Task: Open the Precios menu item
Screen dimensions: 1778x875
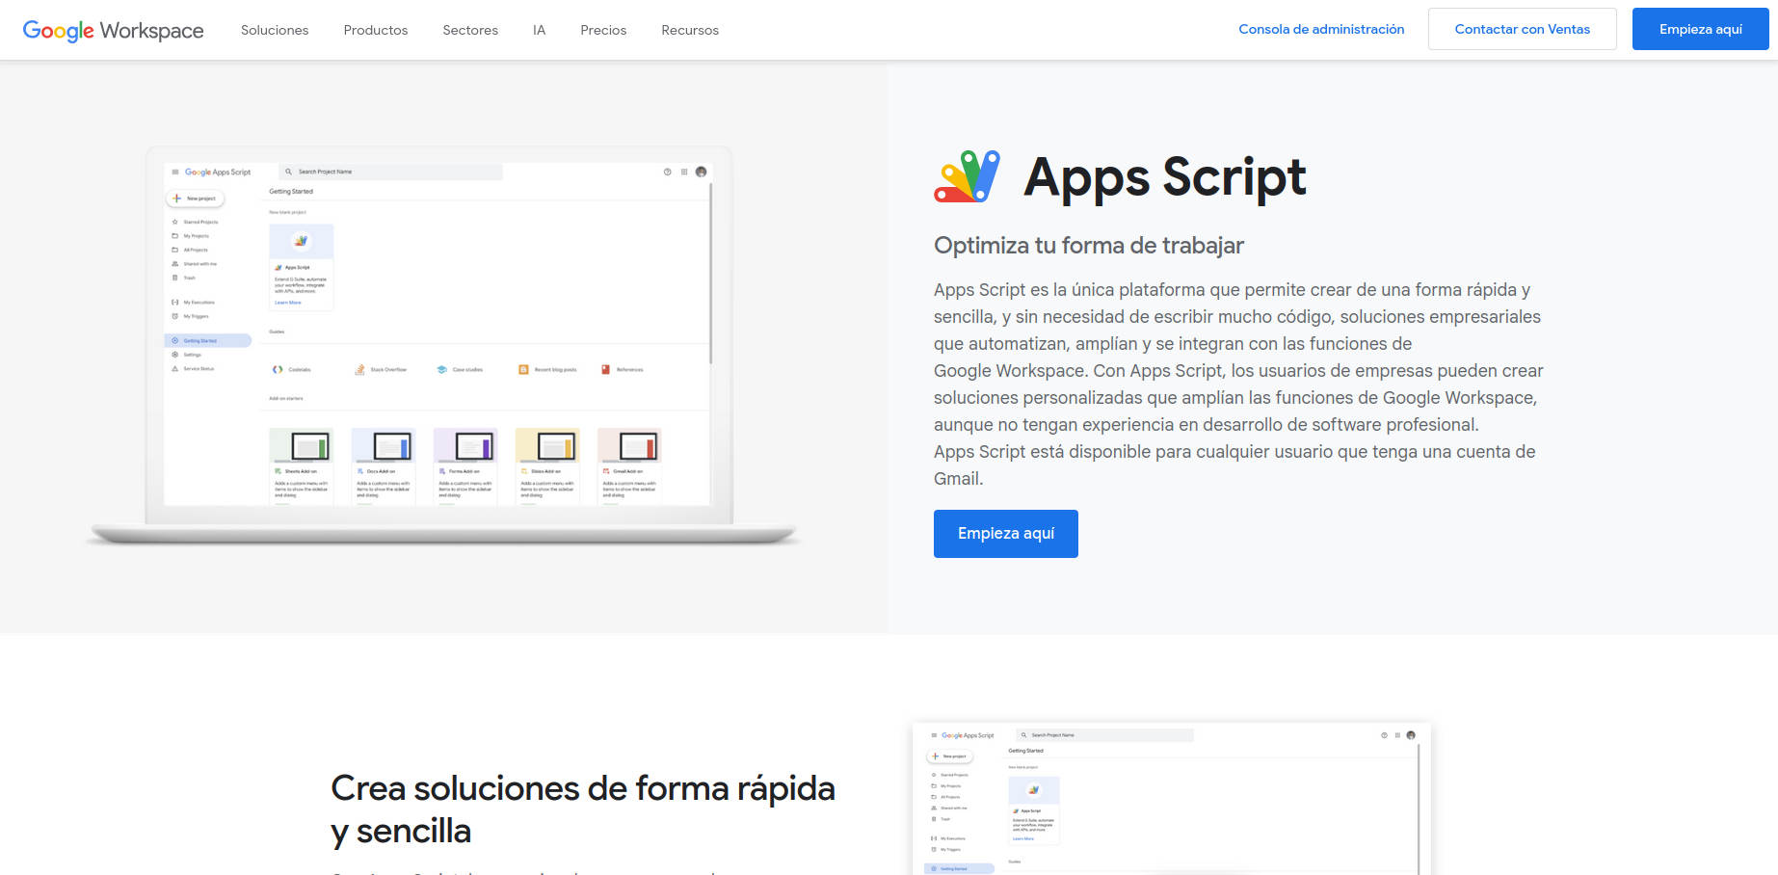Action: tap(602, 30)
